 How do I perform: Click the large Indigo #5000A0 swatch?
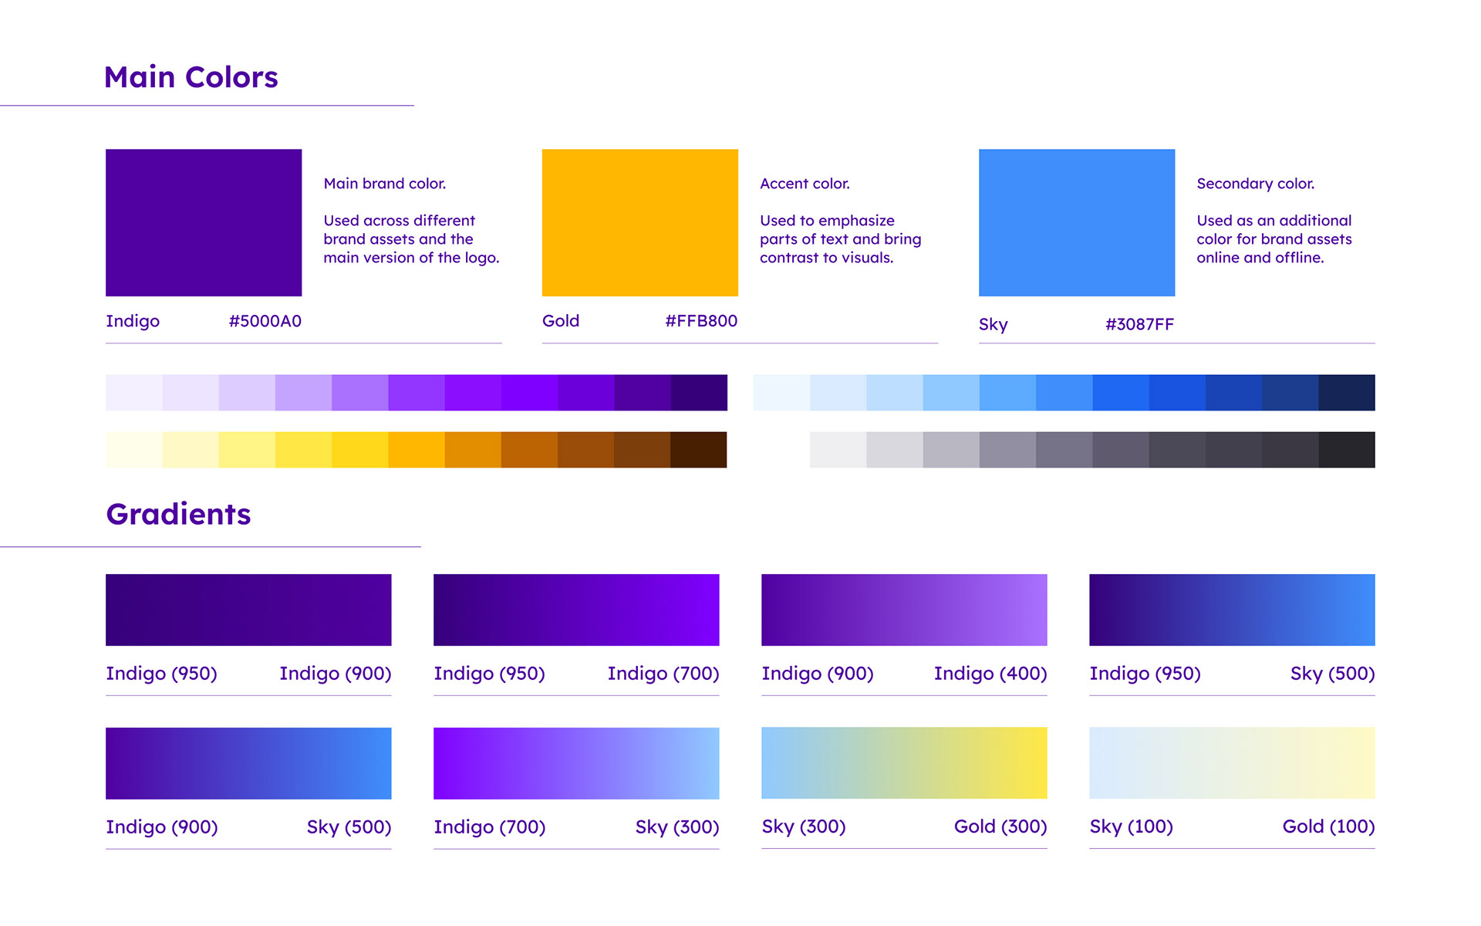coord(204,222)
